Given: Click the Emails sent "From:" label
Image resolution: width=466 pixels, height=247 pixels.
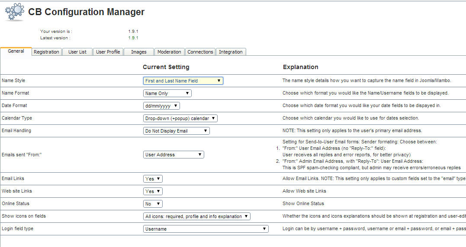Looking at the screenshot, I should [x=22, y=155].
